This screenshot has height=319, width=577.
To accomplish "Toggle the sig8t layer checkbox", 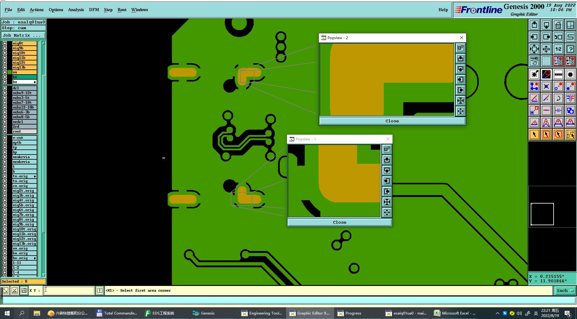I will tap(5, 43).
